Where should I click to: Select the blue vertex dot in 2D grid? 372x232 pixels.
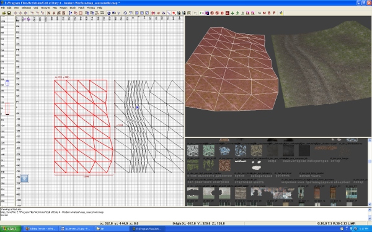137,108
